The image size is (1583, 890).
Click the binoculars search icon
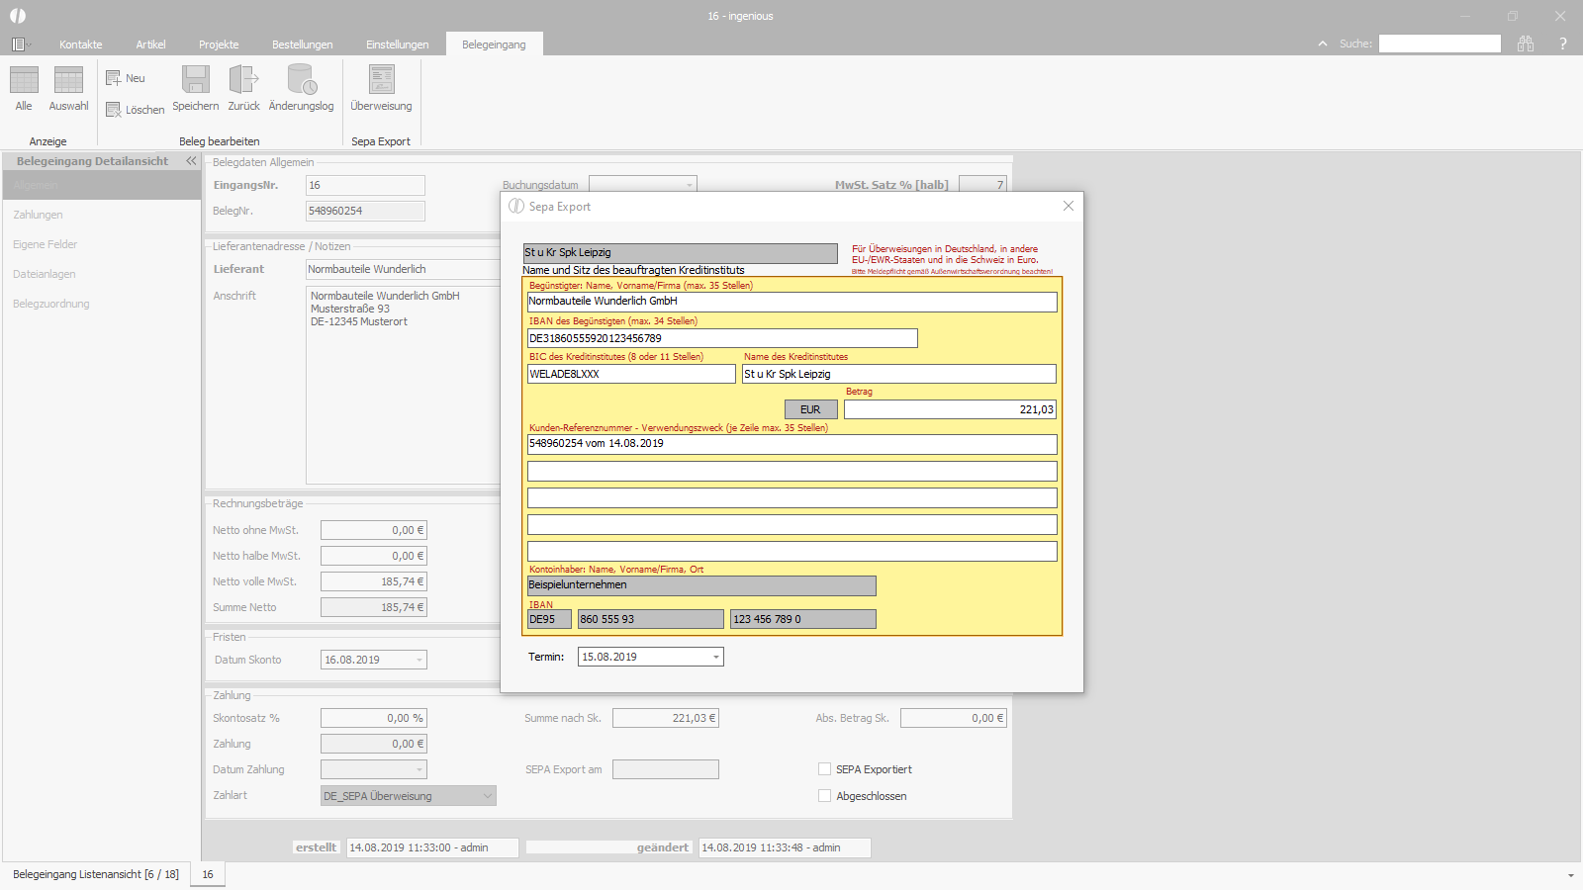click(x=1526, y=44)
